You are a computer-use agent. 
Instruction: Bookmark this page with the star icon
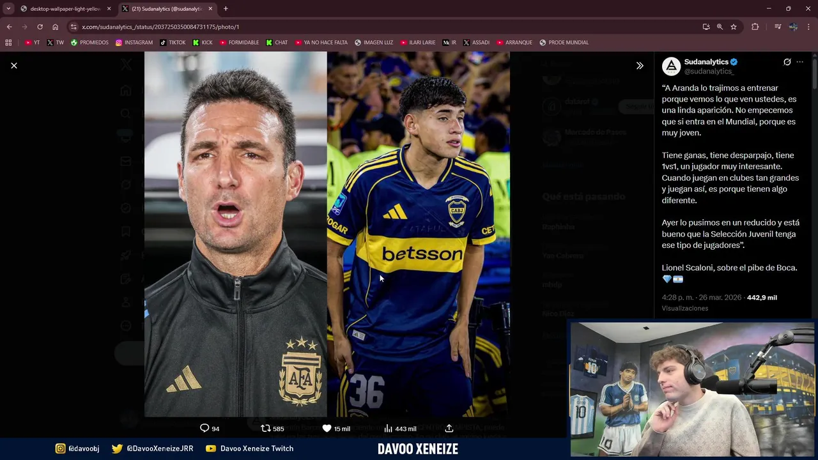[x=734, y=27]
